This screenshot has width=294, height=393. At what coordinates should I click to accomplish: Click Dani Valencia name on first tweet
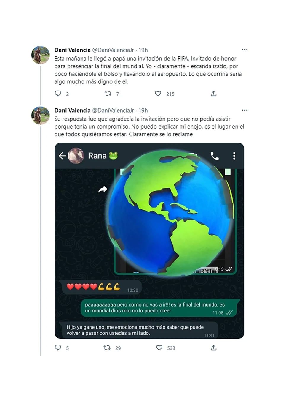click(x=72, y=50)
